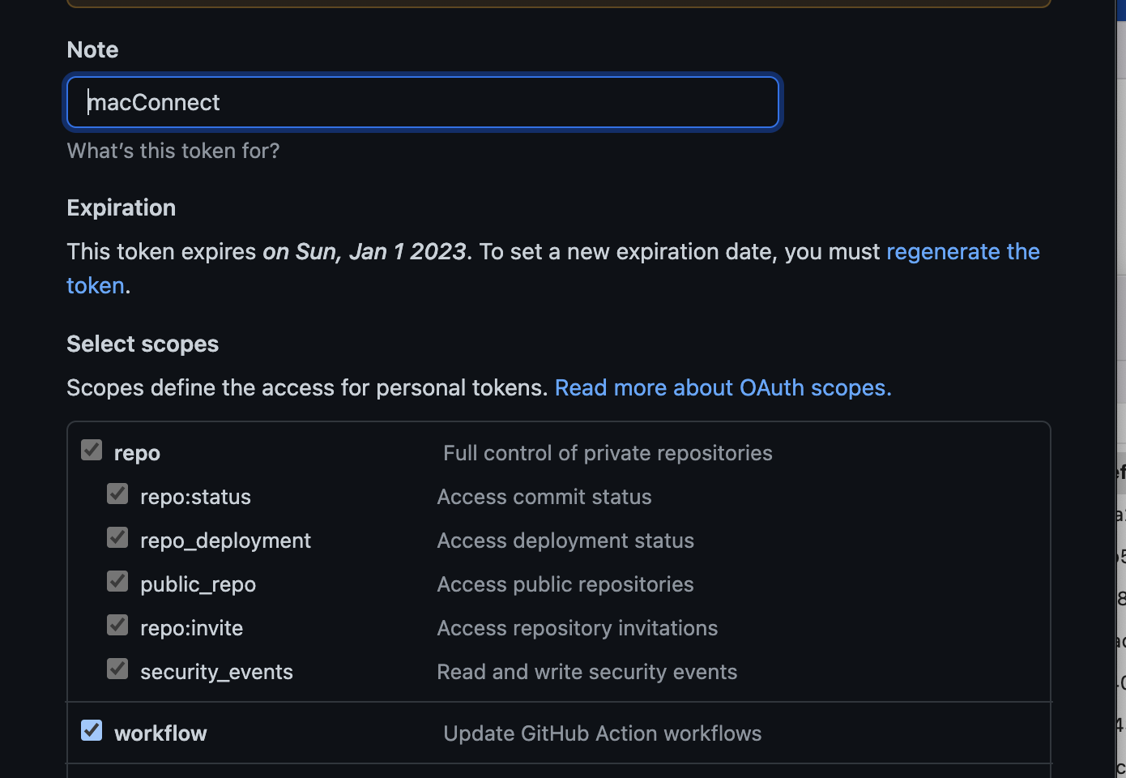This screenshot has height=778, width=1126.
Task: Toggle the repo:invite checkbox
Action: point(117,625)
